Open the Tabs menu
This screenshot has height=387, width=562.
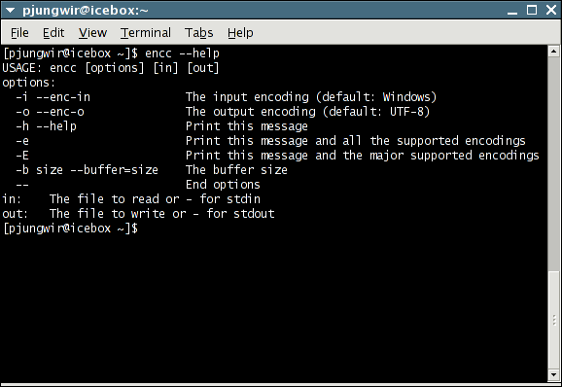click(199, 33)
